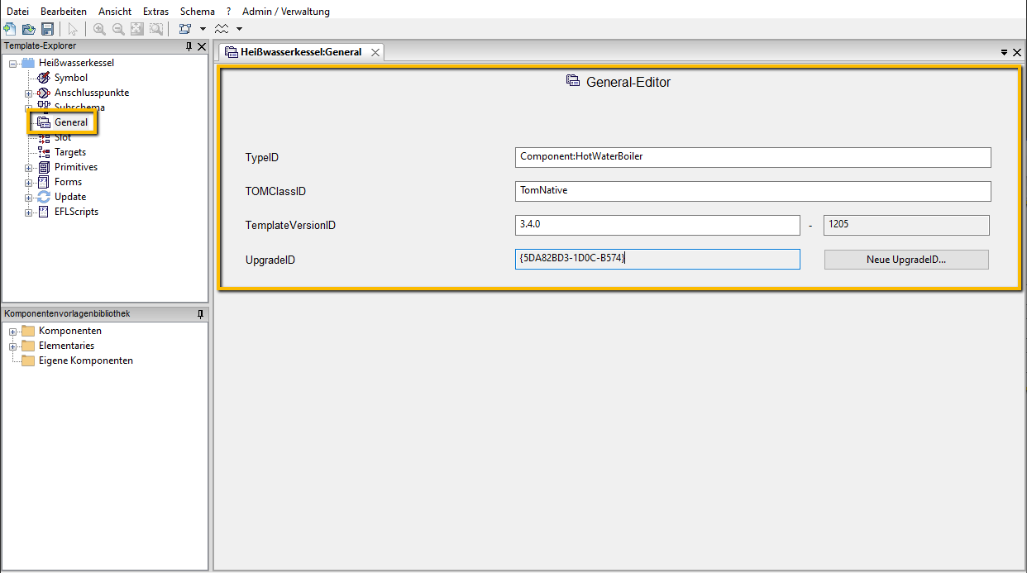Open the dropdown beside the wave line icon

239,29
